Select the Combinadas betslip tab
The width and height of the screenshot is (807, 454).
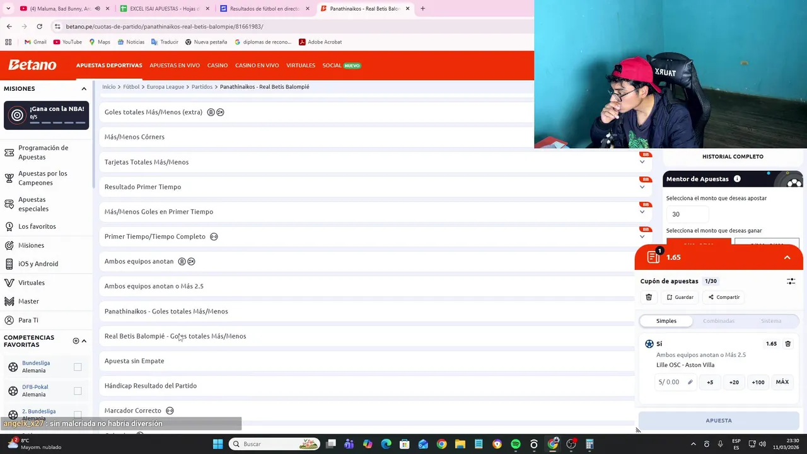click(719, 321)
